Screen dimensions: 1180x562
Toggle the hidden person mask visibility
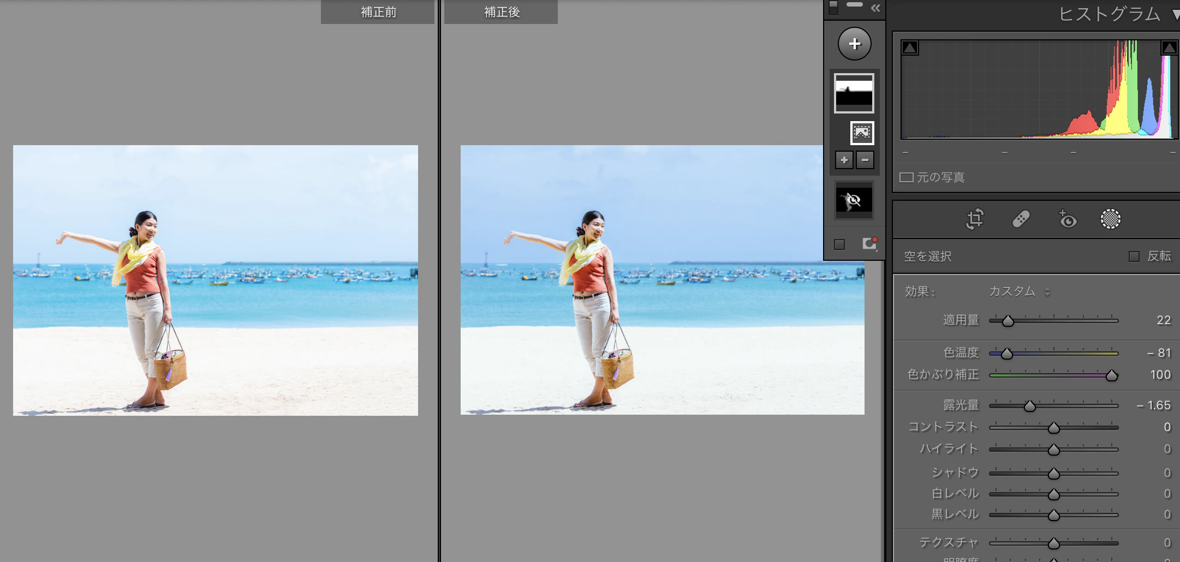point(854,201)
